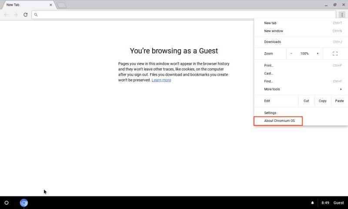
Task: Click the fullscreen icon in Zoom row
Action: tap(335, 54)
